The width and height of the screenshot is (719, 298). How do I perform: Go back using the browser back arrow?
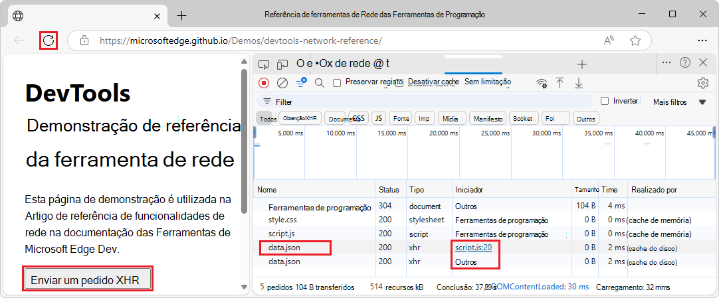point(19,40)
